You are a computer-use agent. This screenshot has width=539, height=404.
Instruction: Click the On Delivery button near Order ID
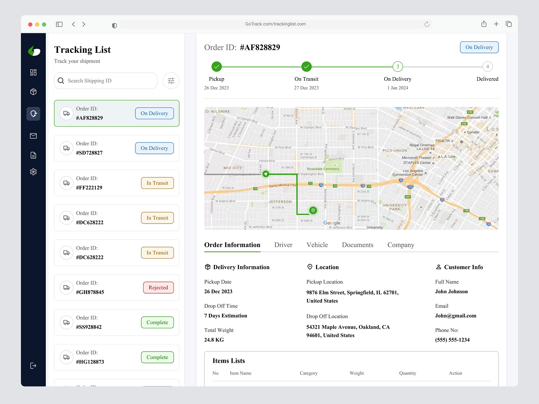click(x=479, y=47)
